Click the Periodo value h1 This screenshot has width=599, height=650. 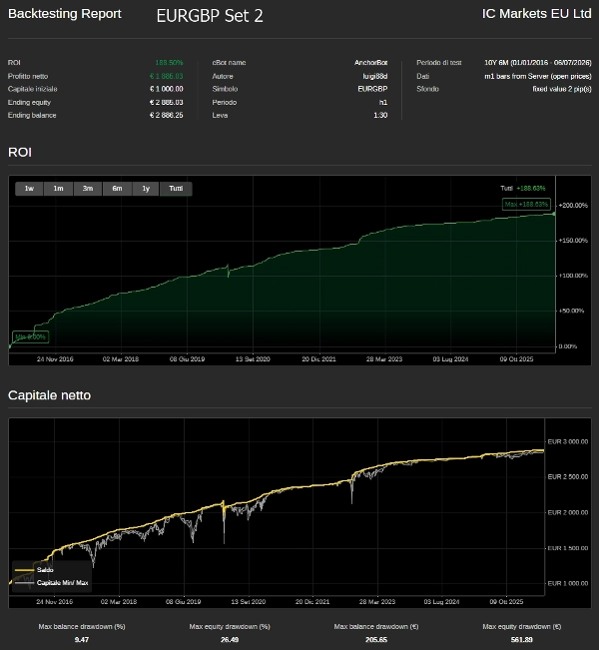[383, 103]
